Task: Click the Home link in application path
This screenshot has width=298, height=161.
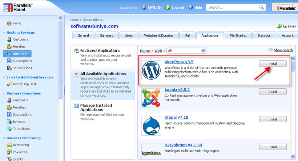Action: pyautogui.click(x=145, y=51)
